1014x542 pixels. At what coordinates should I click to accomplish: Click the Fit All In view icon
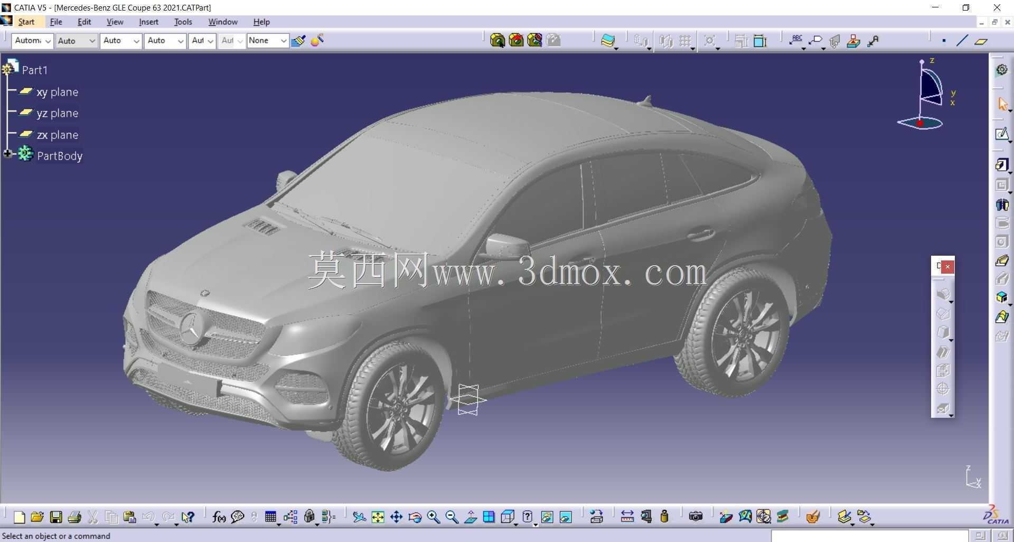[x=378, y=517]
